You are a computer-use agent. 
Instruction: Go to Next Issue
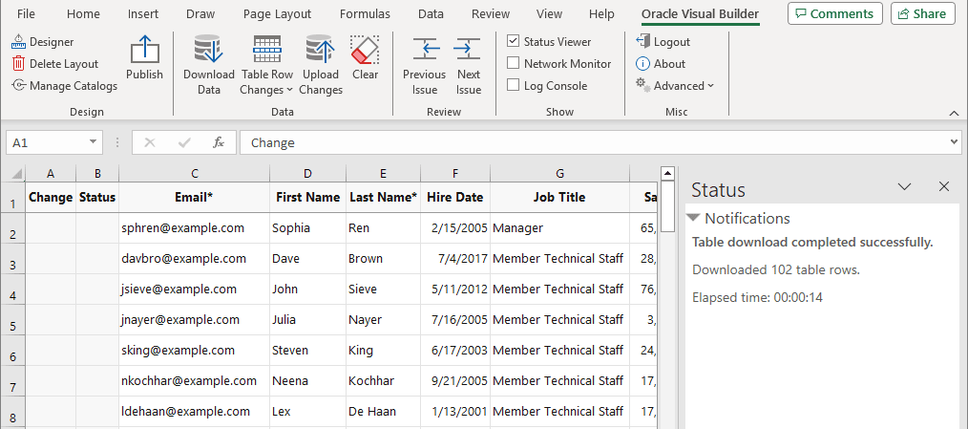469,49
